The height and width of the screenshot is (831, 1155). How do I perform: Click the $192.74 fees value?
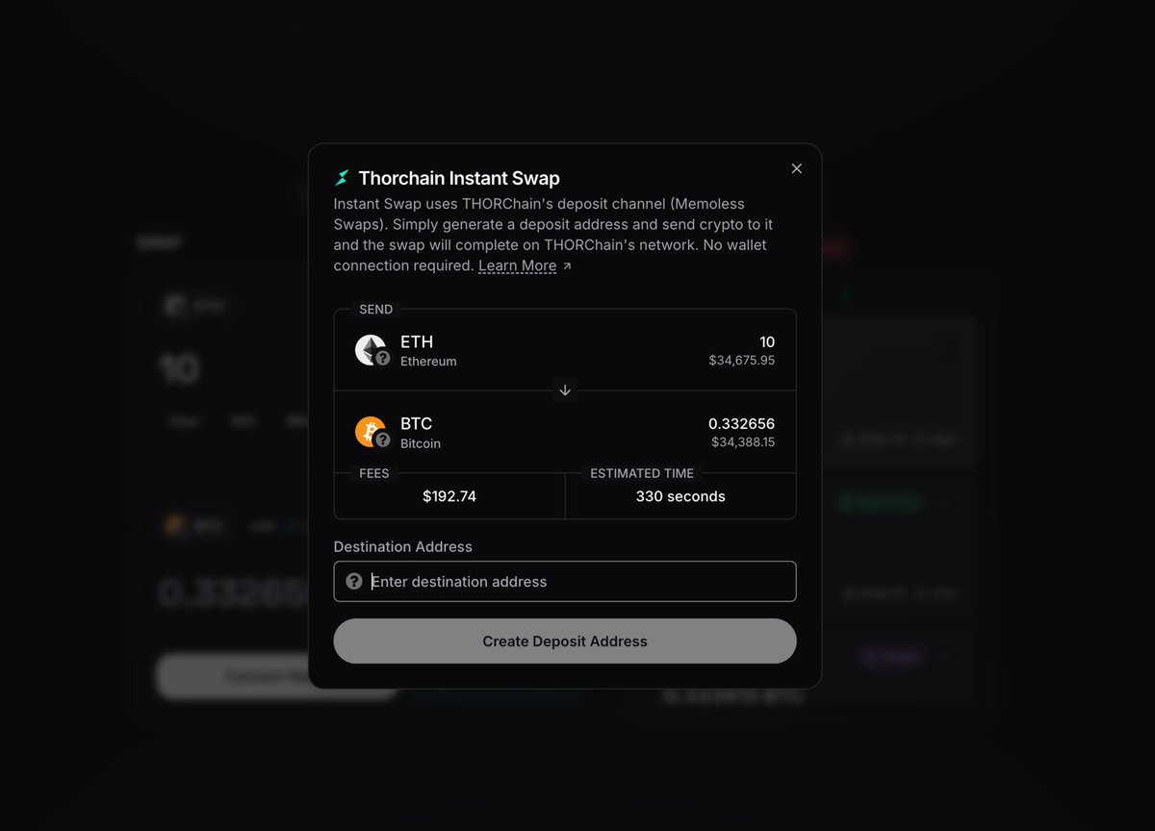pos(449,496)
